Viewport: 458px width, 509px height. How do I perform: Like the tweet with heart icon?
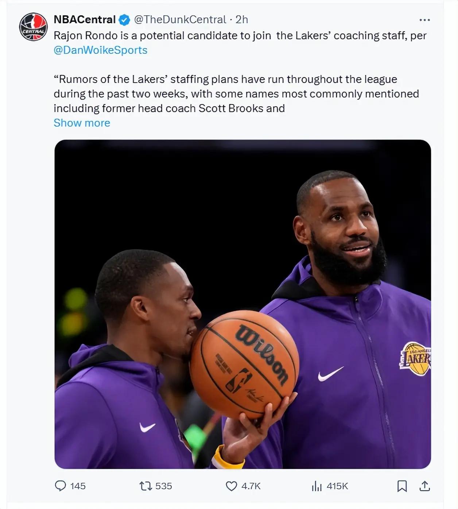click(232, 486)
